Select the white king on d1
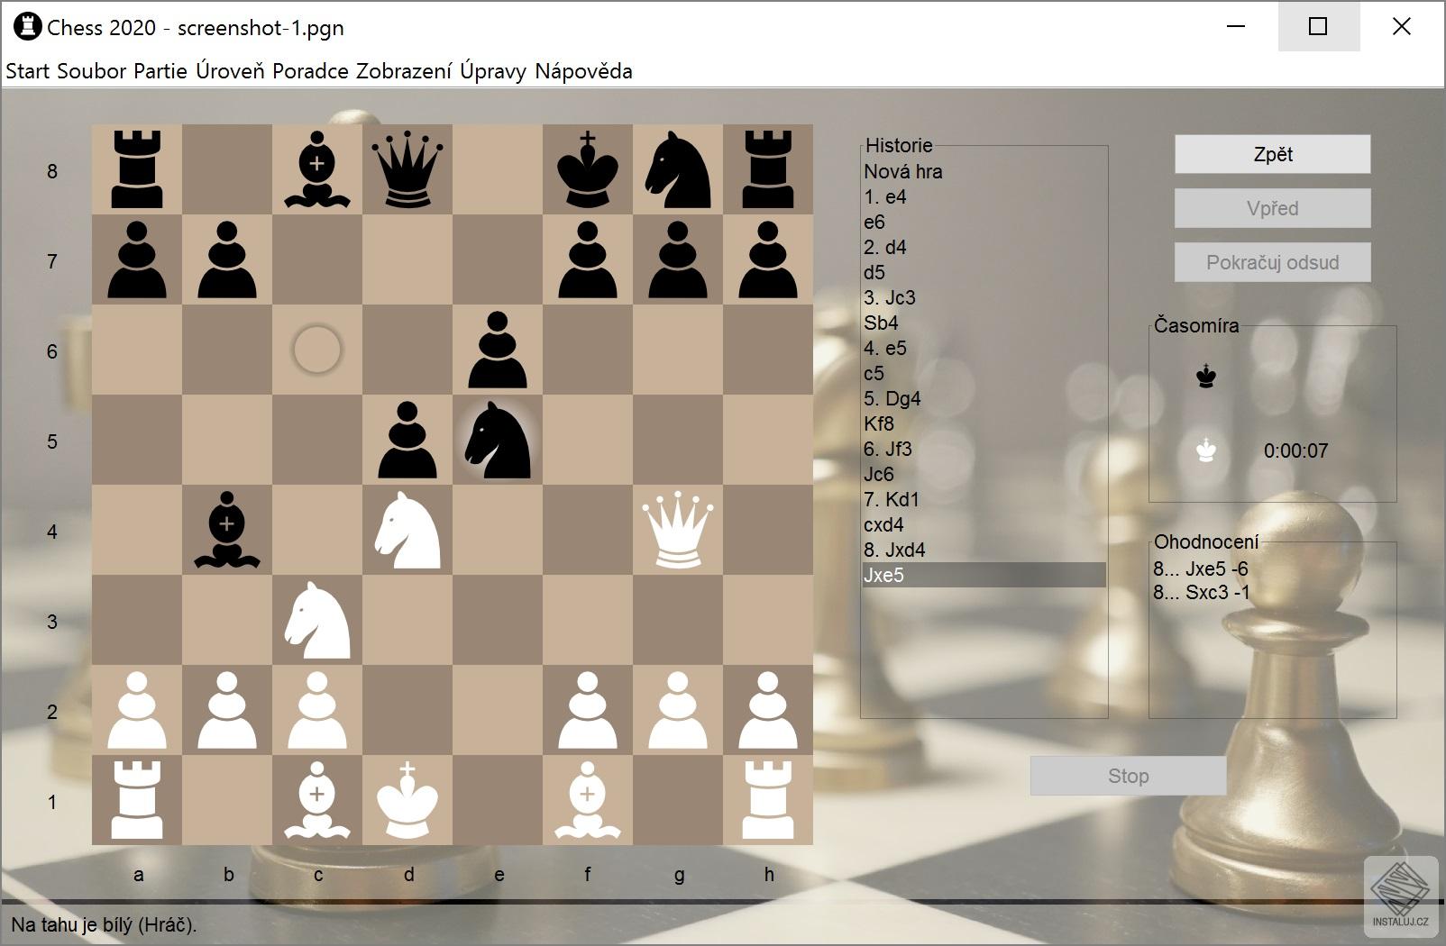This screenshot has height=946, width=1446. [407, 802]
